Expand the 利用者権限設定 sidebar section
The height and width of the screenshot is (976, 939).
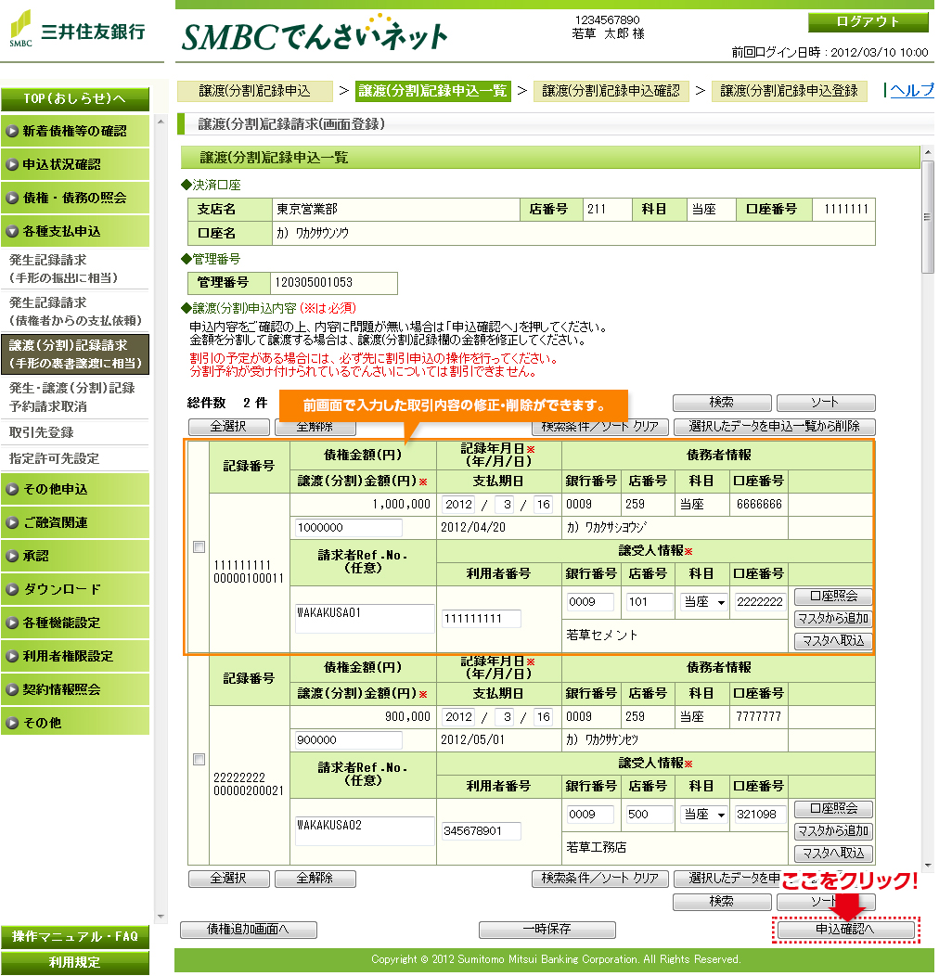click(x=75, y=656)
